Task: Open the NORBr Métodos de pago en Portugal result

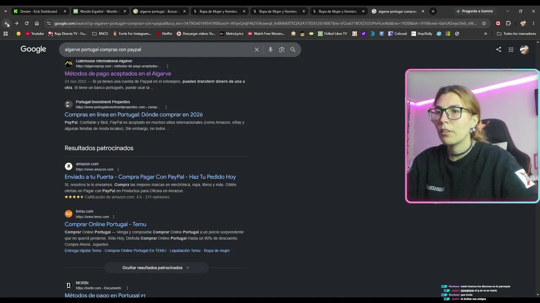Action: [105, 295]
